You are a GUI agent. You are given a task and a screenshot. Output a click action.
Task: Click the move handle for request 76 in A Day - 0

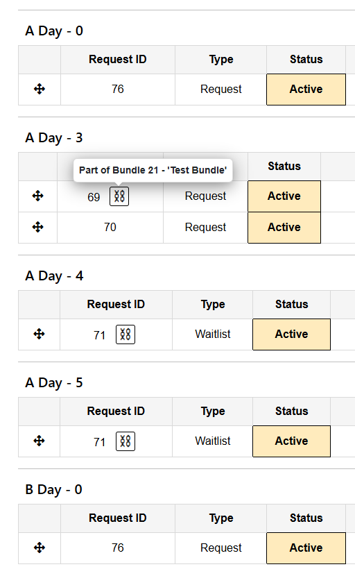coord(40,89)
